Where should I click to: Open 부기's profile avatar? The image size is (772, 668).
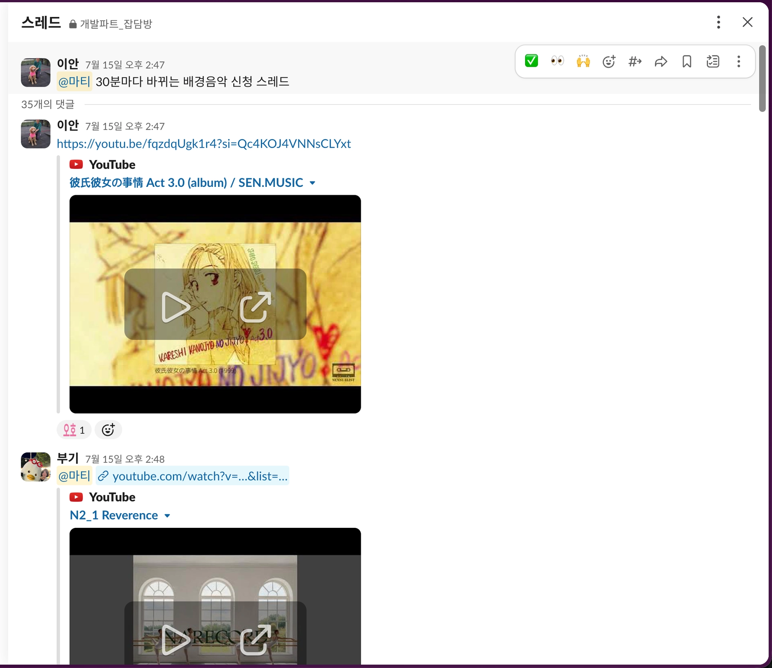[x=35, y=467]
